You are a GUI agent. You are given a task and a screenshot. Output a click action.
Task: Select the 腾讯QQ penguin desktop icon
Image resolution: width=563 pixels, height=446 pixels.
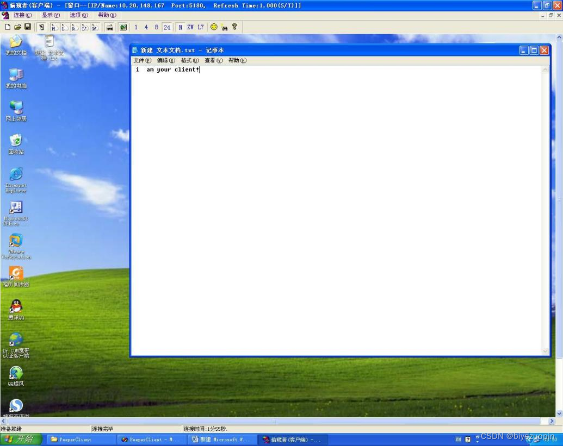(x=16, y=310)
